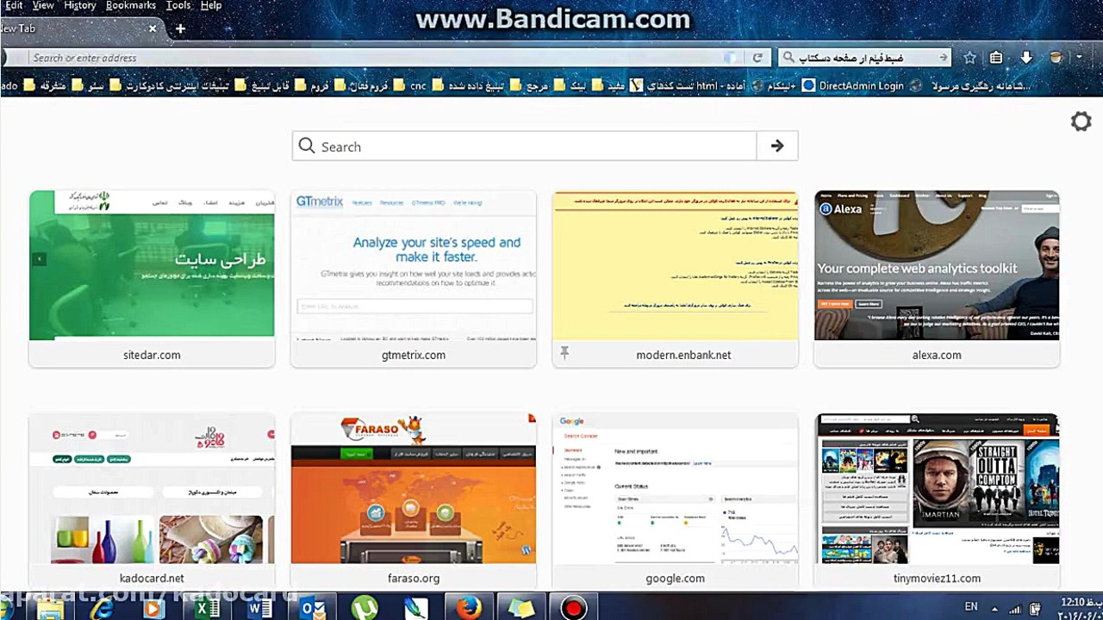Viewport: 1103px width, 620px height.
Task: Click the new tab page Search field
Action: pos(524,146)
